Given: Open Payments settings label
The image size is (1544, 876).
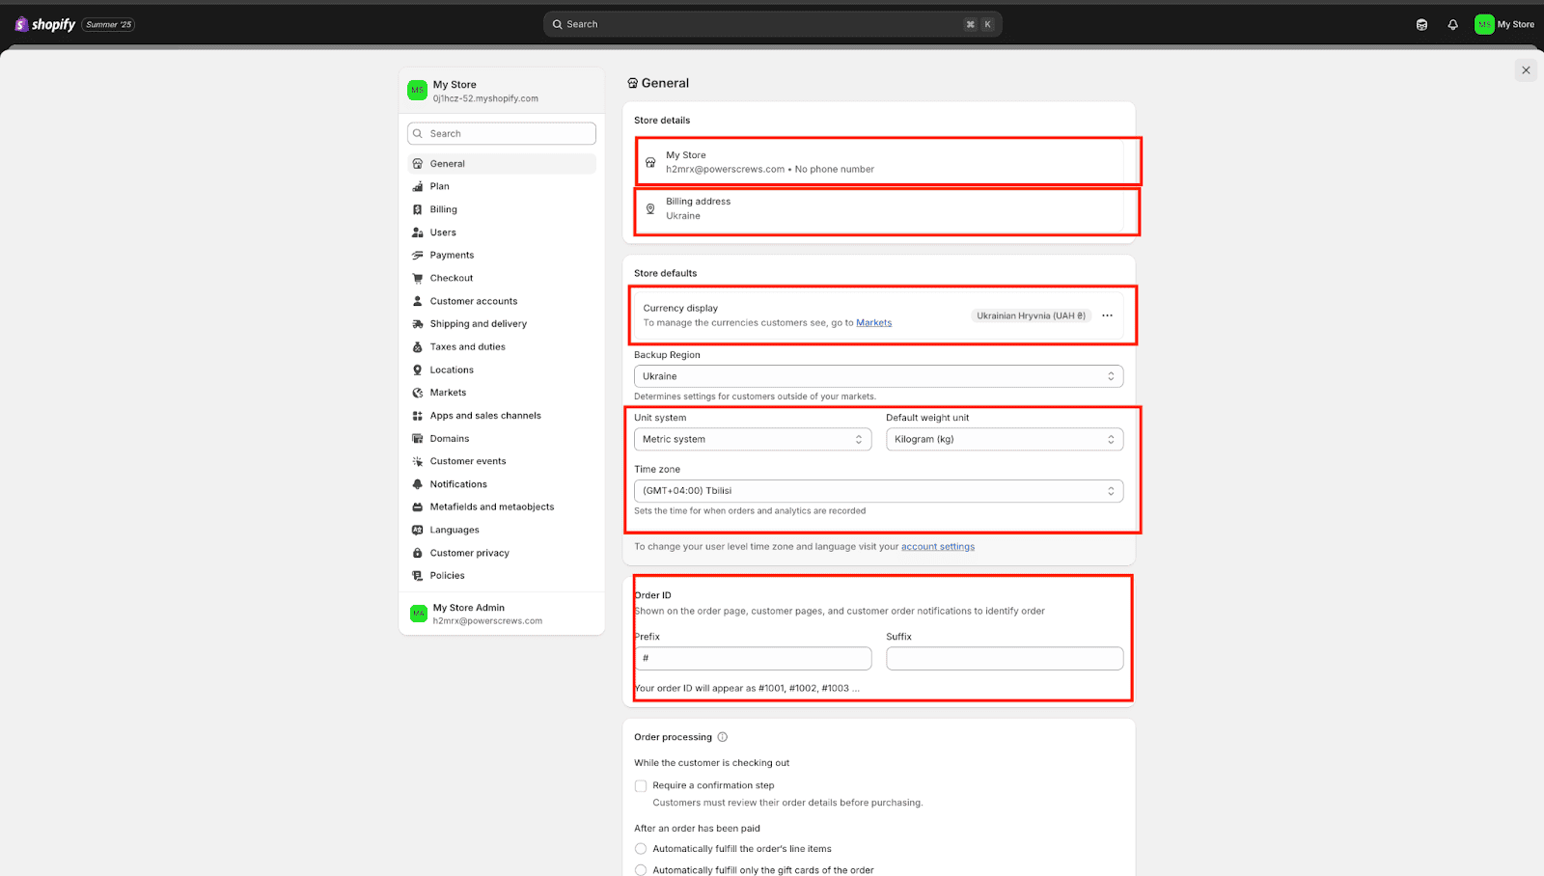Looking at the screenshot, I should coord(452,256).
